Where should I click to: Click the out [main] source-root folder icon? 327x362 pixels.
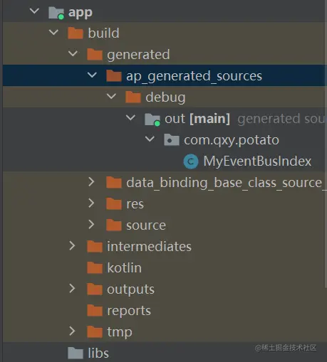(152, 119)
